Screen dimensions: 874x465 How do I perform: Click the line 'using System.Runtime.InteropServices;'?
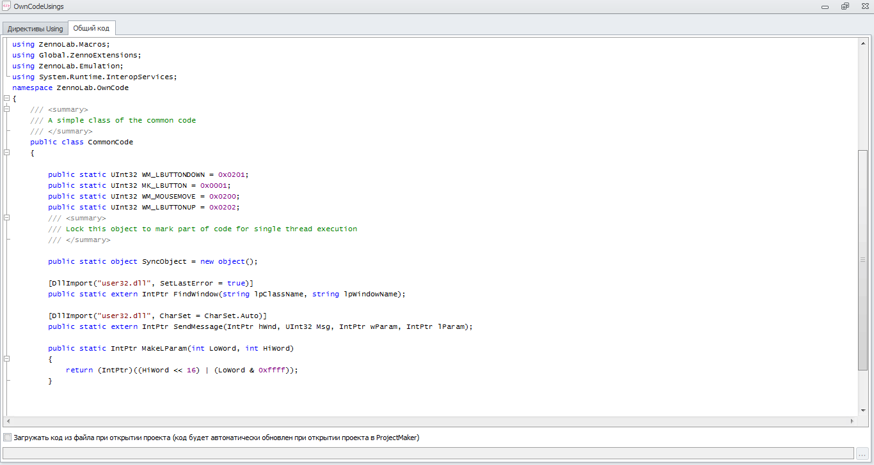click(x=95, y=77)
